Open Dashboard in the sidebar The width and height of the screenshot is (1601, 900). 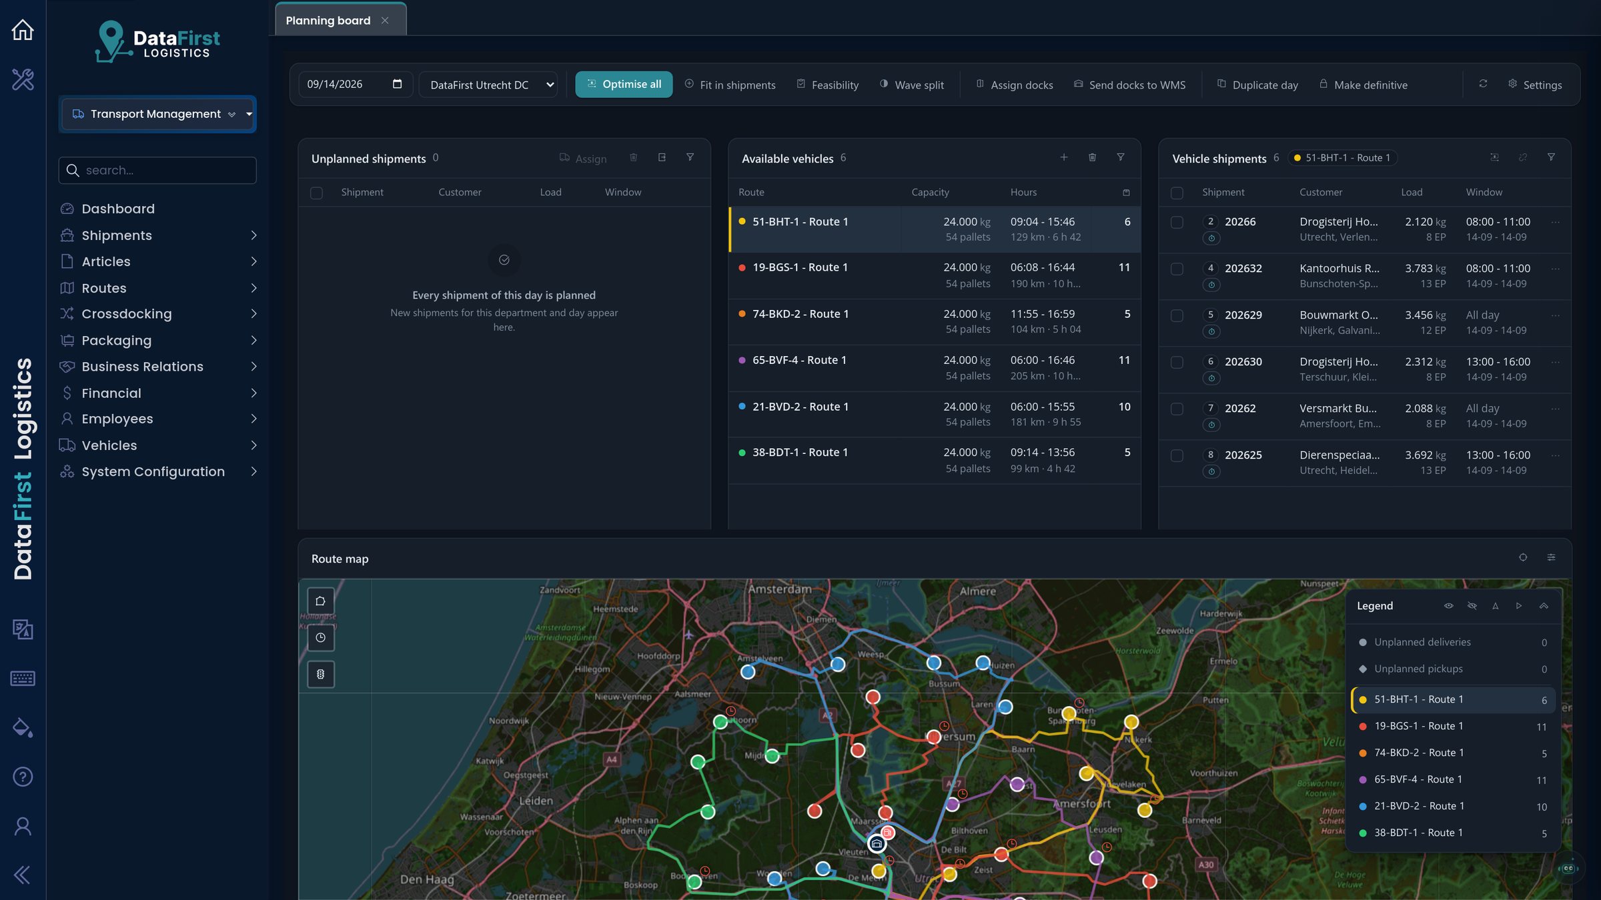click(x=118, y=209)
